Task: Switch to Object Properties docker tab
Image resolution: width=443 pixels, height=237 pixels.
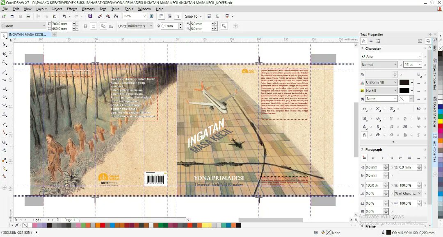Action: click(435, 74)
